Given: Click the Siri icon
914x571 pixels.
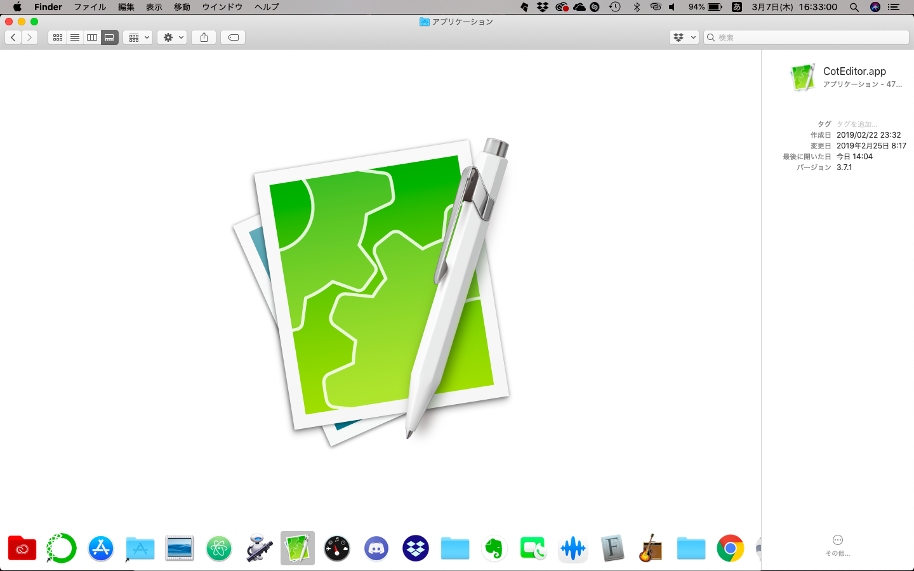Looking at the screenshot, I should coord(875,7).
